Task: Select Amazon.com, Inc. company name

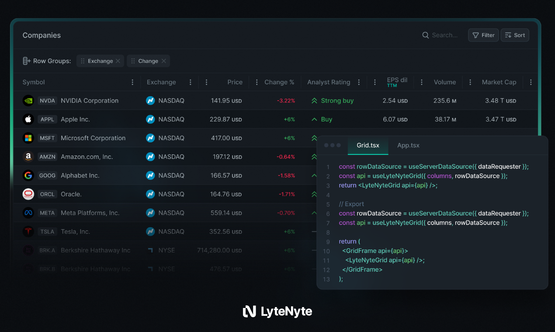Action: pyautogui.click(x=87, y=157)
